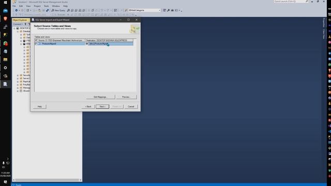This screenshot has width=331, height=186.
Task: Click the Next button in the wizard
Action: [x=102, y=106]
